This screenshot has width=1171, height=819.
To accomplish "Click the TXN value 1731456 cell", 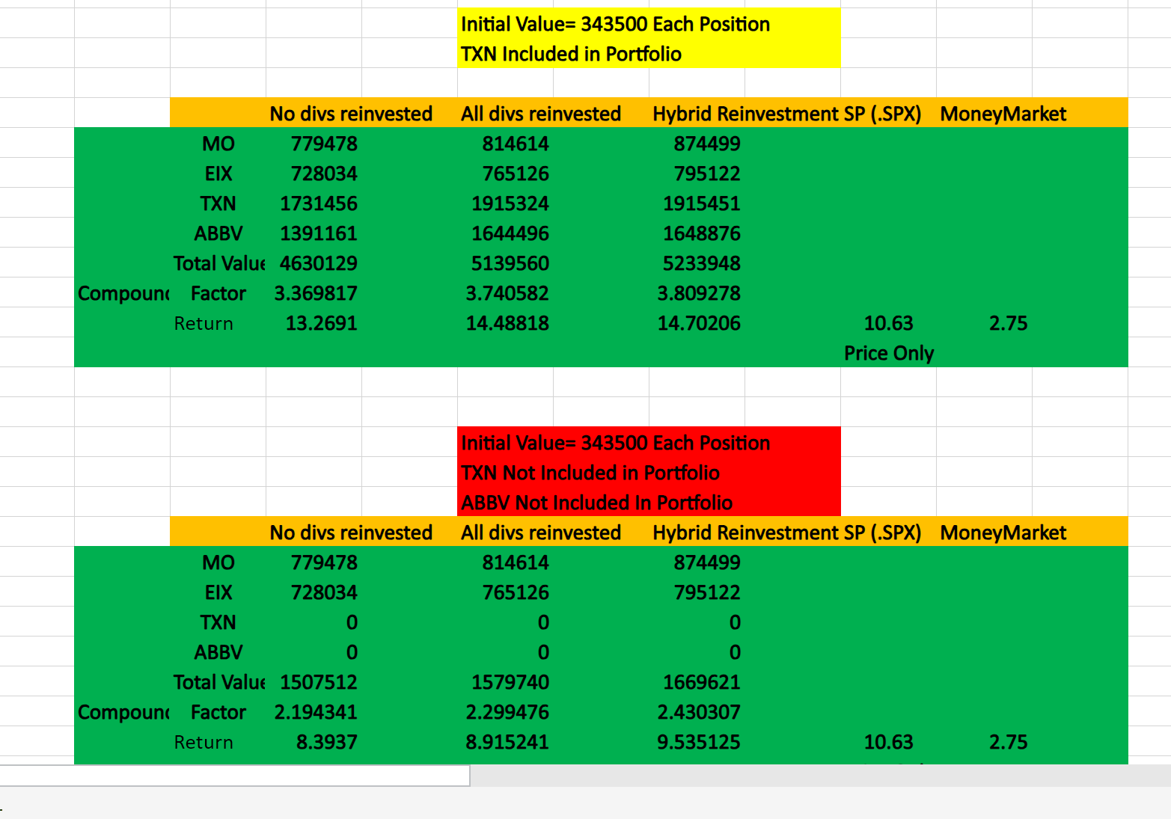I will [320, 203].
